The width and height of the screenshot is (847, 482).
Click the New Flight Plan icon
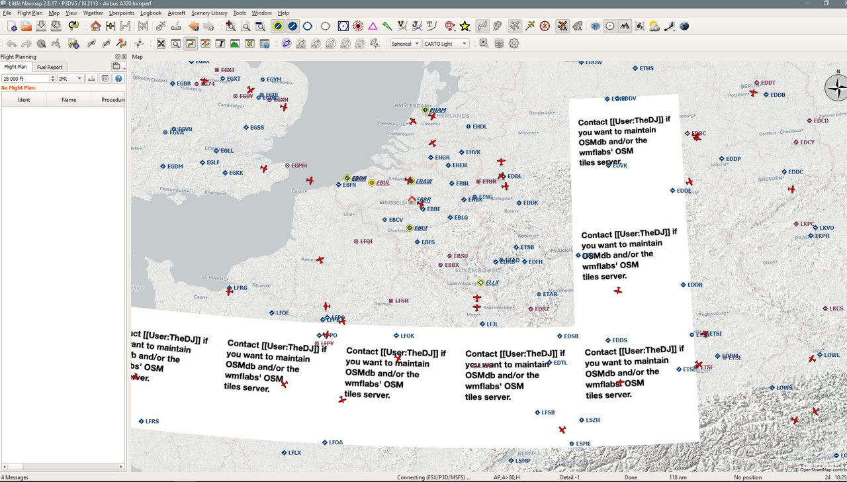(12, 26)
